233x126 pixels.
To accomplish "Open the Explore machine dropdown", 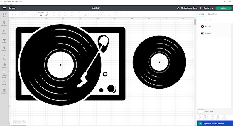I will [x=208, y=8].
